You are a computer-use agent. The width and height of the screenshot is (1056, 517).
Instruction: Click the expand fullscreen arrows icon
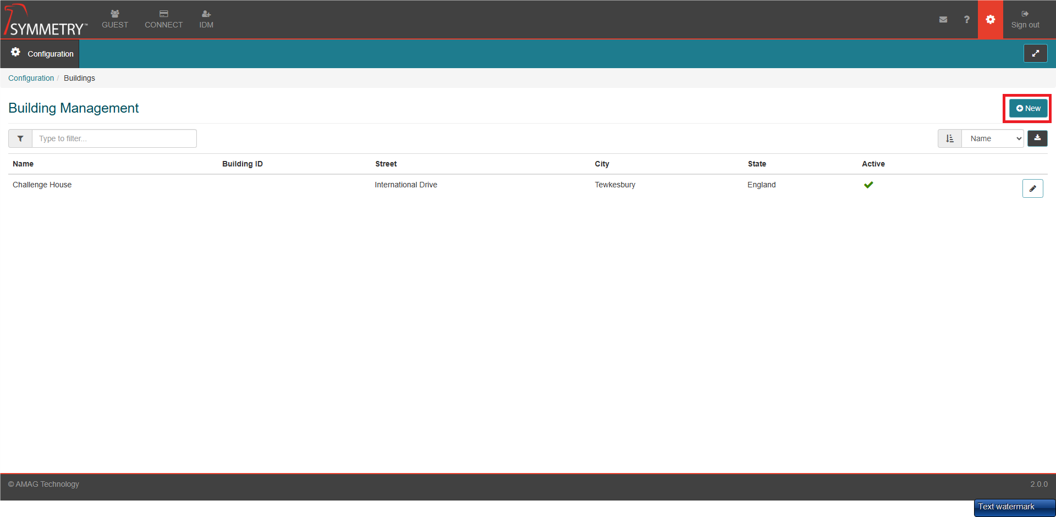pyautogui.click(x=1035, y=53)
